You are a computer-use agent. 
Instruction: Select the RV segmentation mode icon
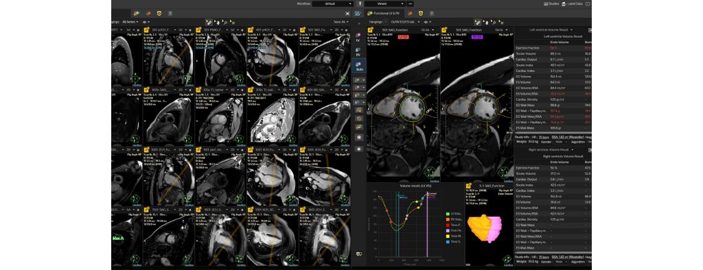click(x=358, y=51)
